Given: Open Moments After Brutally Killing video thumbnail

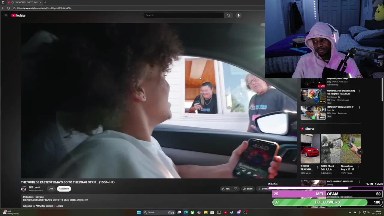Looking at the screenshot, I should point(313,96).
